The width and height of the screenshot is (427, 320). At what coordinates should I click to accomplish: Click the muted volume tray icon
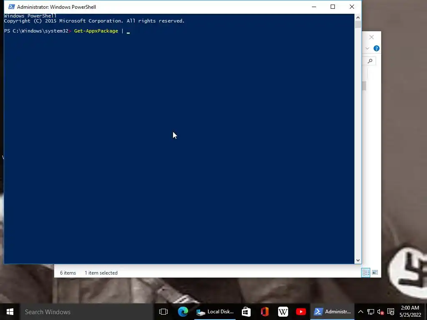pos(381,312)
